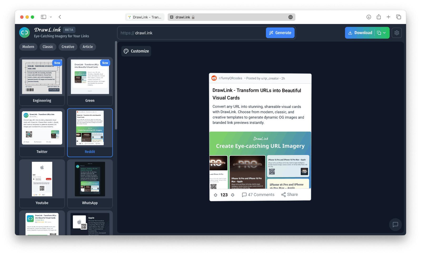The image size is (421, 255).
Task: Click the lock icon in address bar
Action: 193,17
